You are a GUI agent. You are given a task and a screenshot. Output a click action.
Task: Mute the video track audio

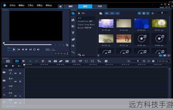tap(15, 73)
